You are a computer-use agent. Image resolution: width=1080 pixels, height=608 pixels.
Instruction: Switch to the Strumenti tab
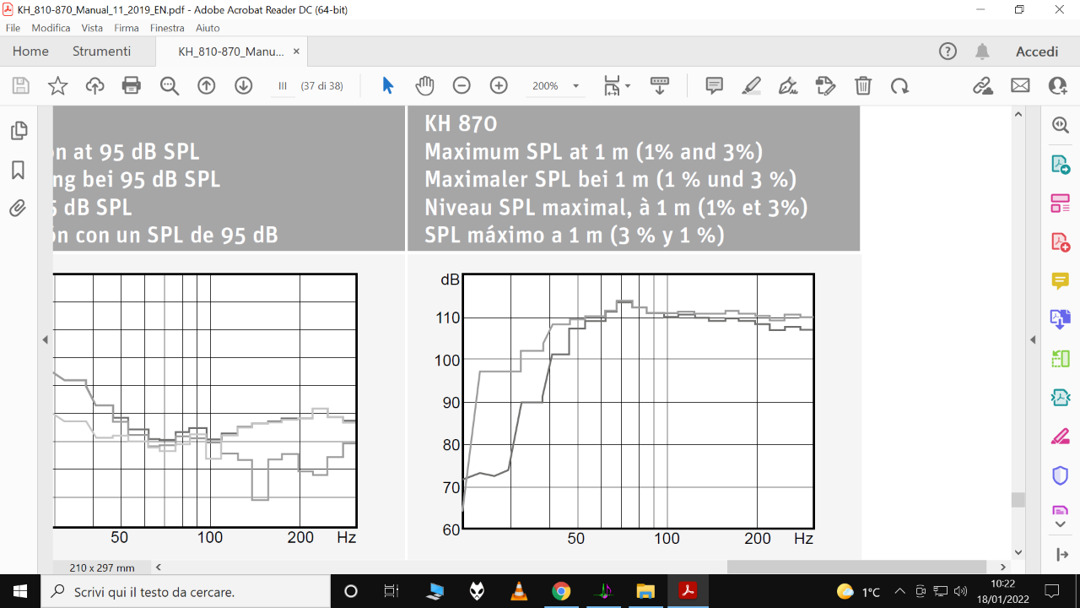[101, 52]
